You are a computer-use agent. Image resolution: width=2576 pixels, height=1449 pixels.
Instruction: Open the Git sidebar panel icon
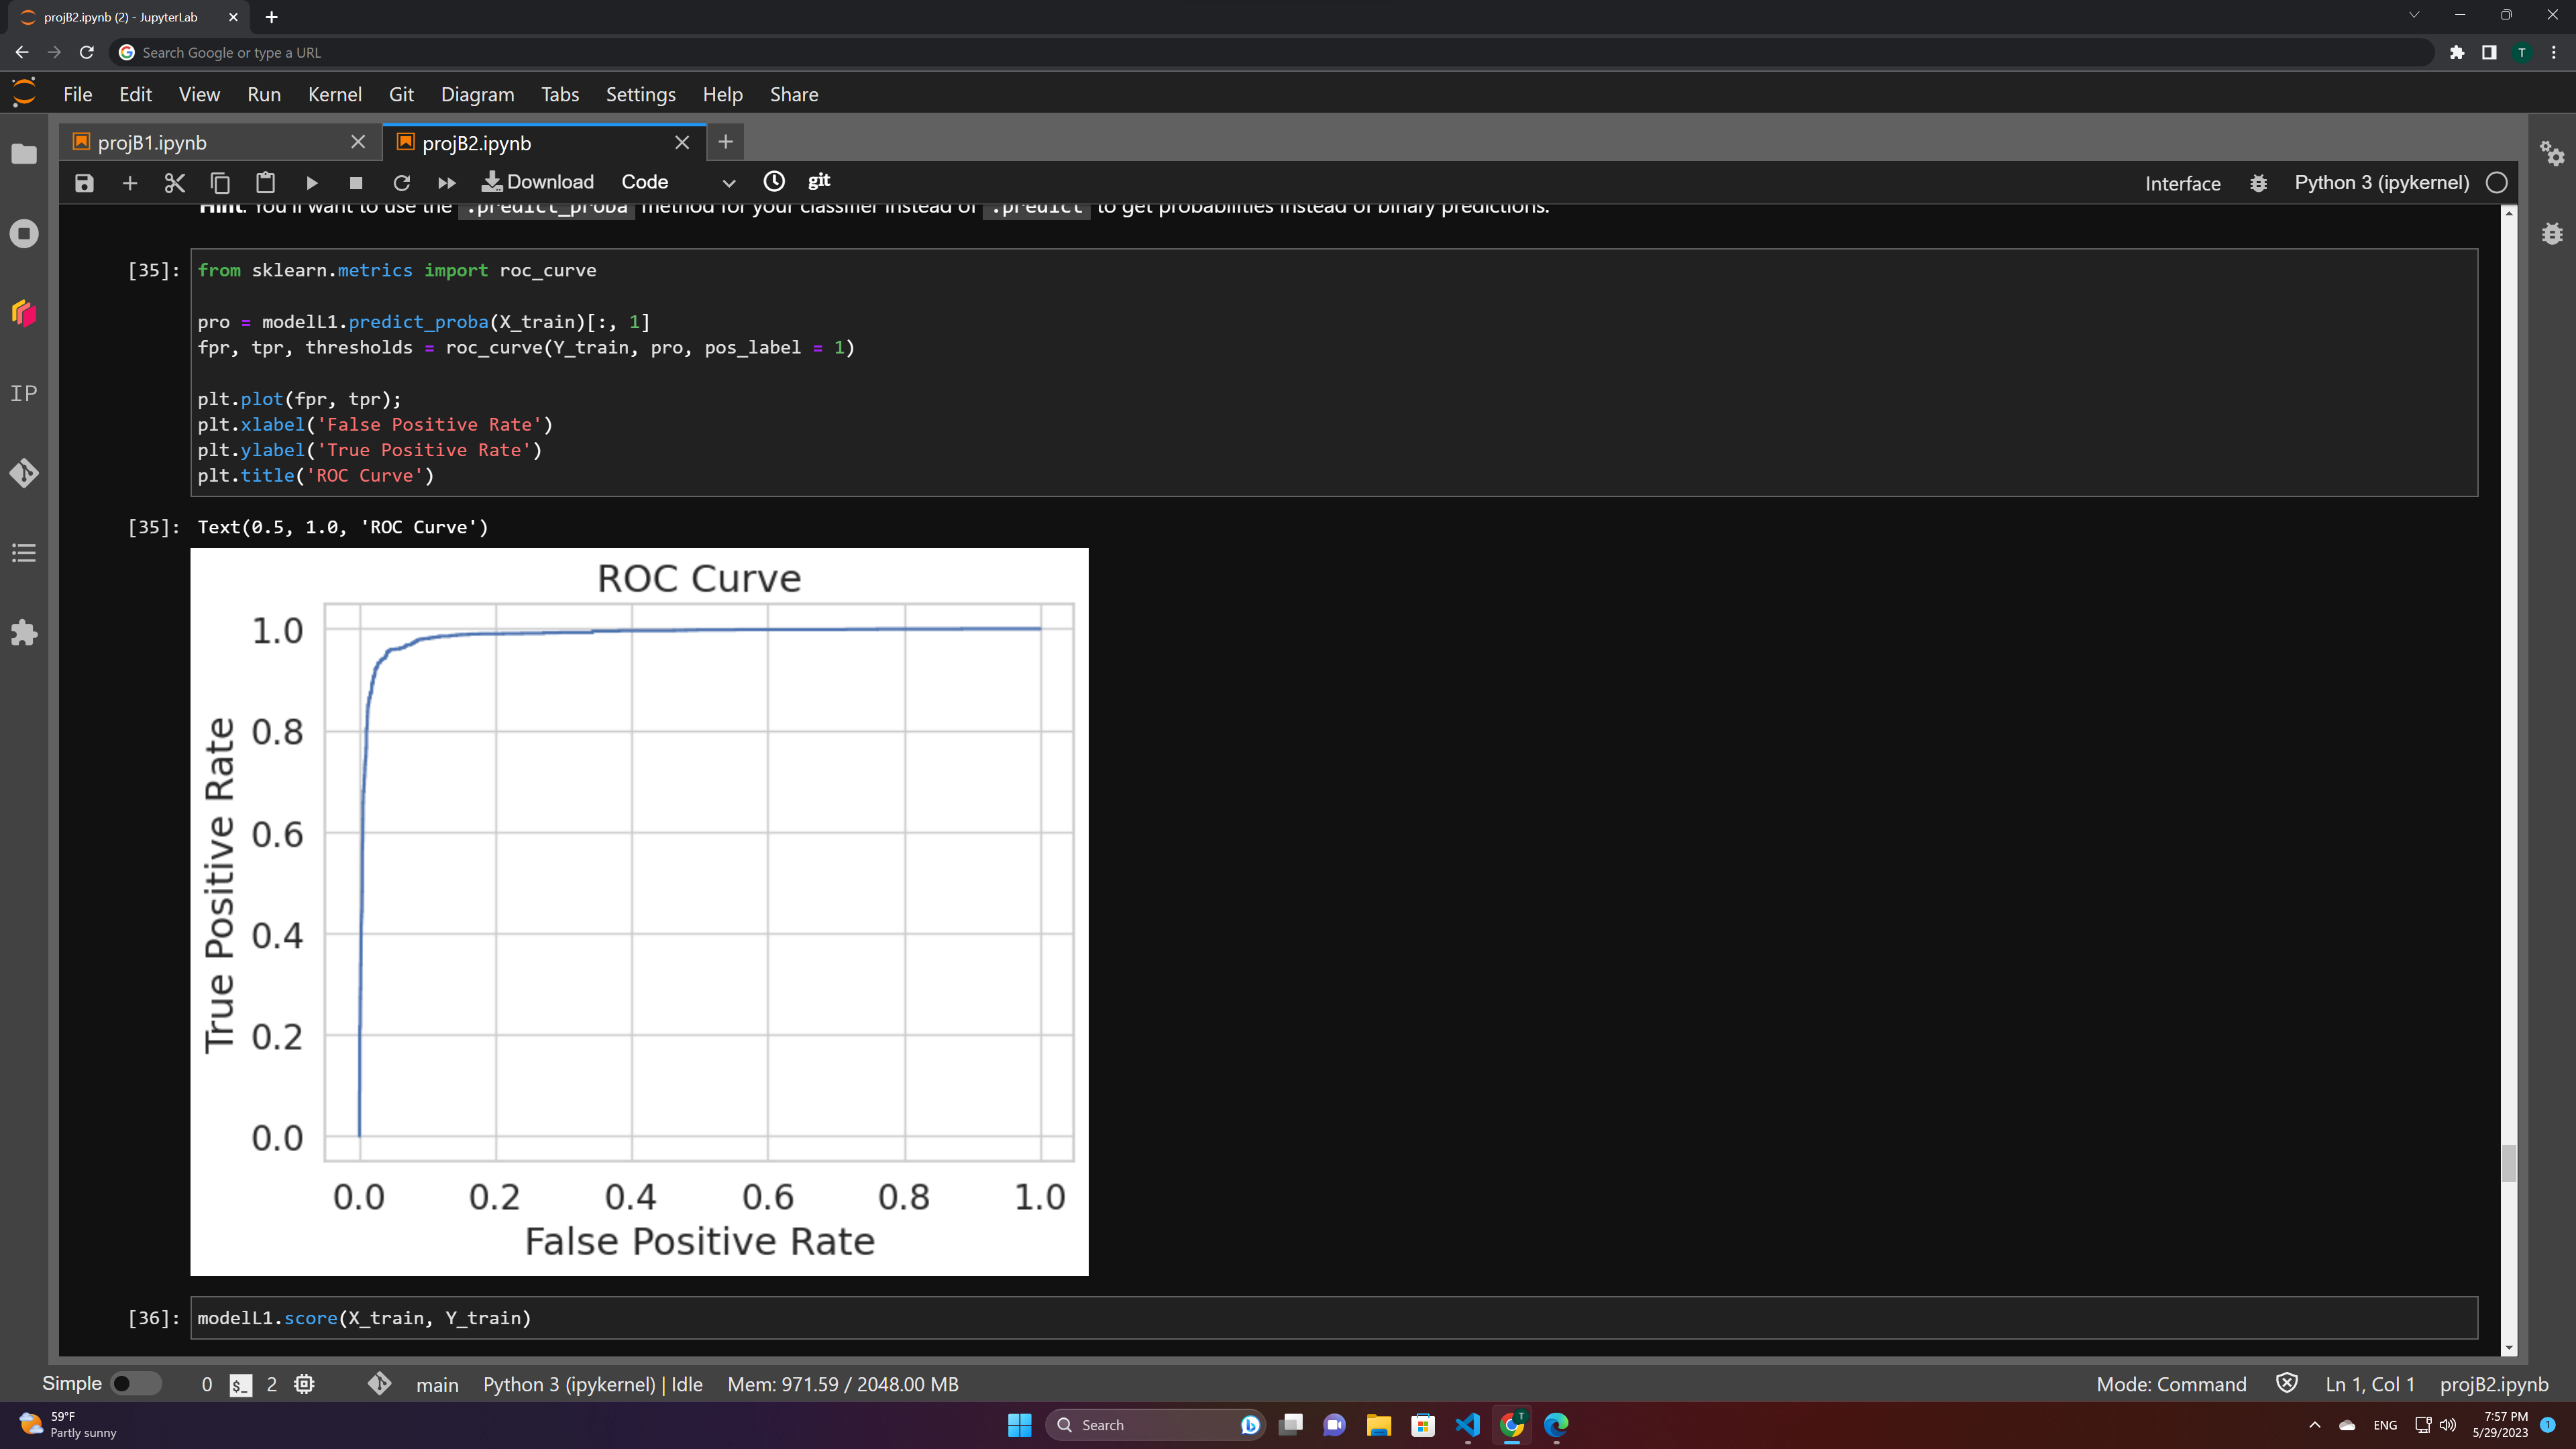24,472
